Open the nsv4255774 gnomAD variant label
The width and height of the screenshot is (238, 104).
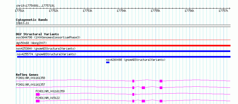pos(47,54)
